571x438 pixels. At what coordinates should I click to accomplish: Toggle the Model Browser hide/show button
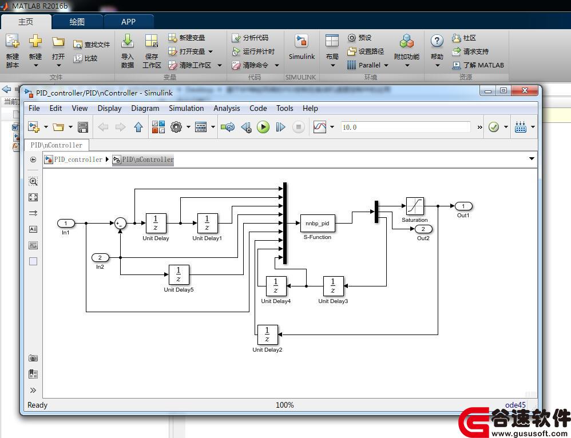33,160
